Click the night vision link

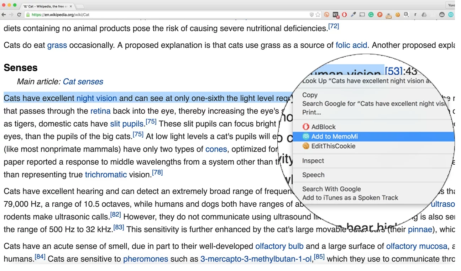click(96, 98)
